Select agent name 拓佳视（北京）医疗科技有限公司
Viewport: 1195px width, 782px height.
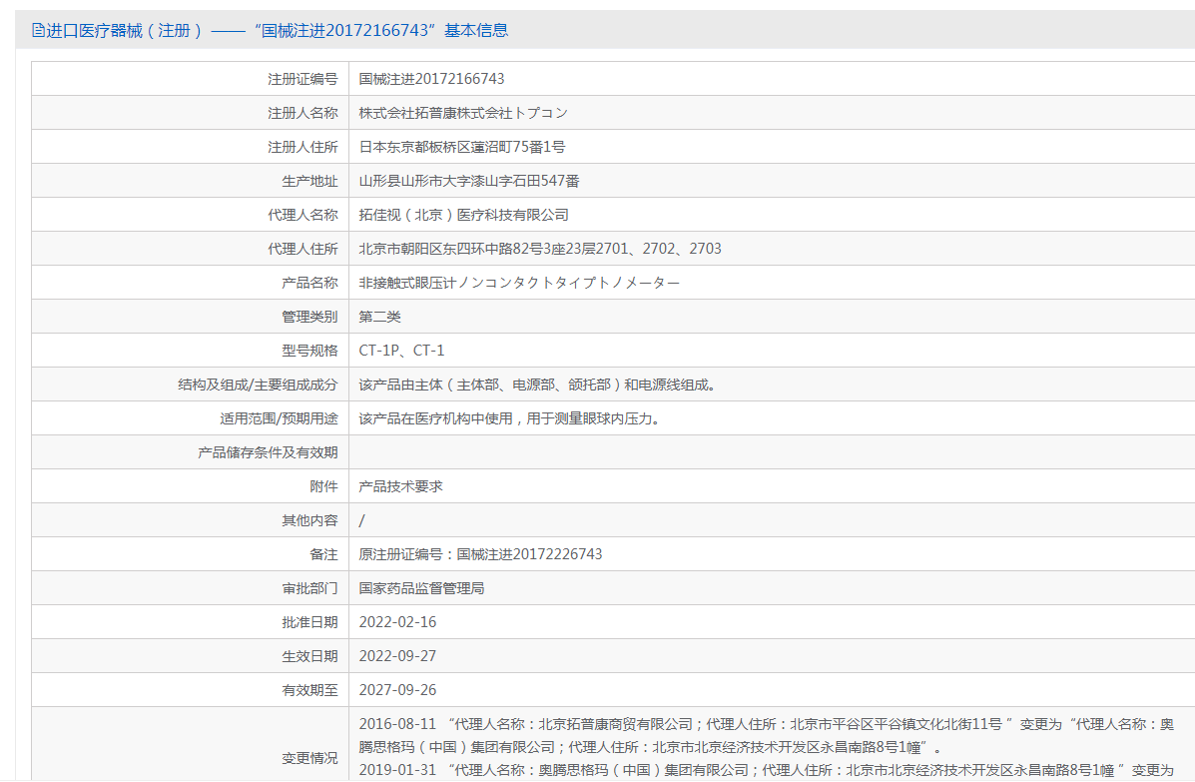click(x=463, y=215)
